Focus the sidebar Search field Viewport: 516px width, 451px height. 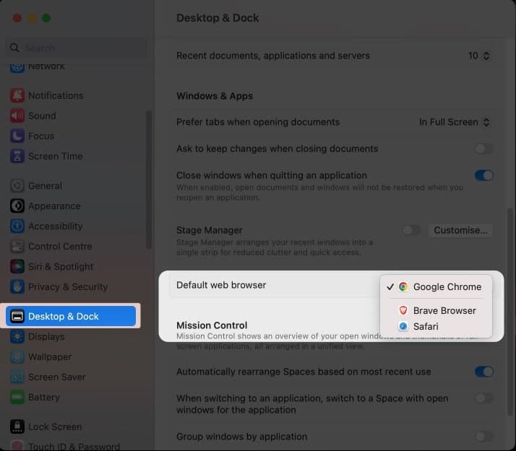tap(77, 48)
